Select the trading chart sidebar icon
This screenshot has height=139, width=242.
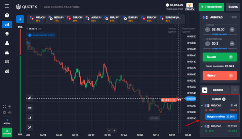point(7,25)
